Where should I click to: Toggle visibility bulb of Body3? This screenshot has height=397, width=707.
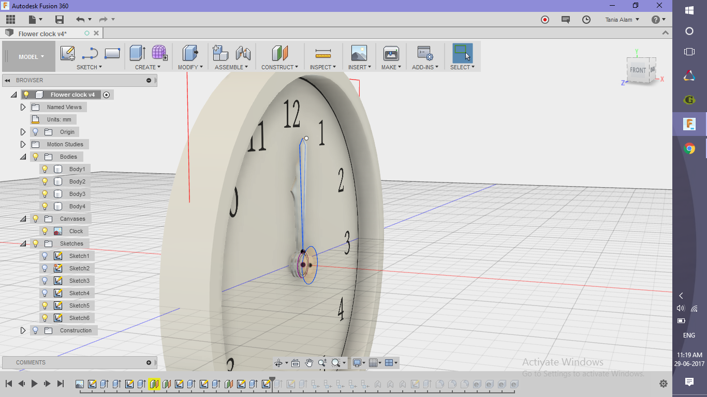point(45,194)
